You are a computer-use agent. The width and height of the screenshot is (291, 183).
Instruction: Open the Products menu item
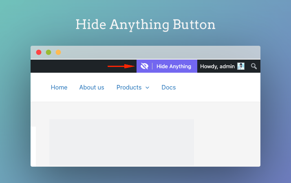(129, 87)
